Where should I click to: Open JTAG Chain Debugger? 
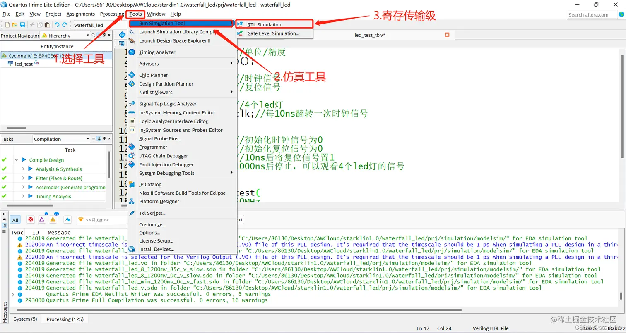[x=164, y=156]
